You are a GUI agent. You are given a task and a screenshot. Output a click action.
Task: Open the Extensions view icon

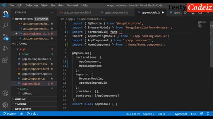(x=5, y=60)
